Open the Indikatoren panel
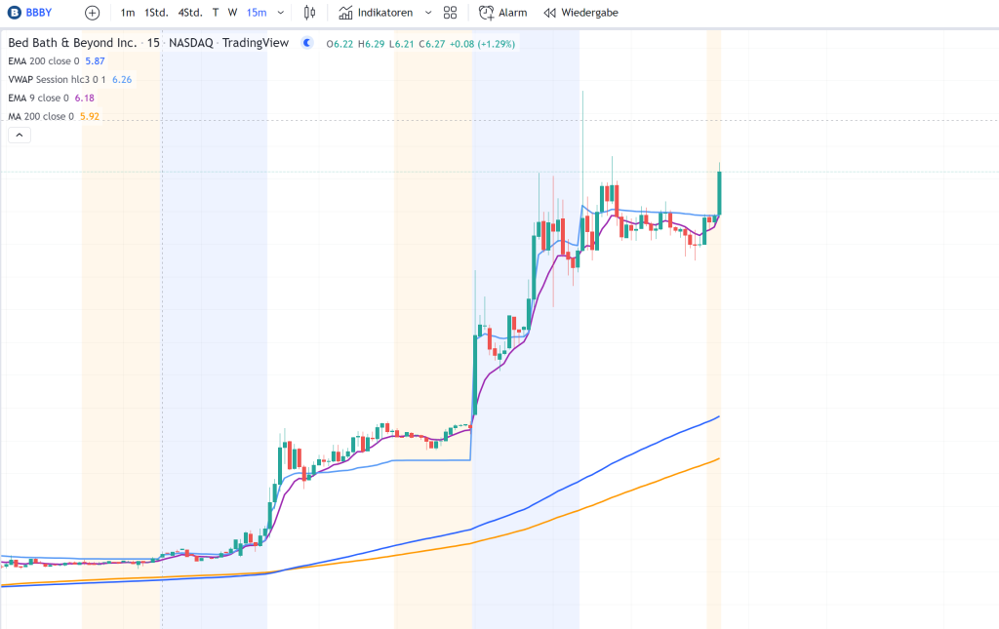 [x=376, y=13]
